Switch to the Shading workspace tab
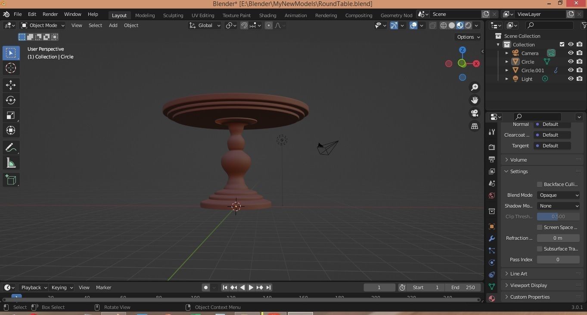 point(267,15)
